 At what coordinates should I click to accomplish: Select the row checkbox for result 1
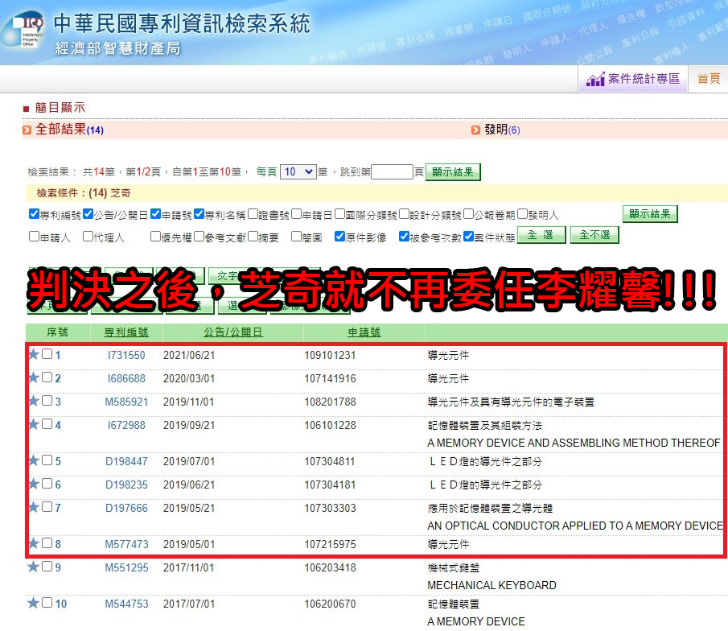[47, 354]
